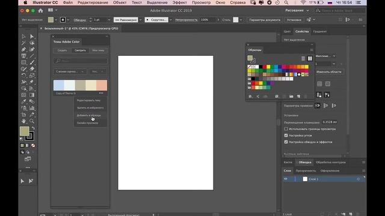Open theme filter dropdown С моими оценка...
The width and height of the screenshot is (385, 216).
pos(70,71)
